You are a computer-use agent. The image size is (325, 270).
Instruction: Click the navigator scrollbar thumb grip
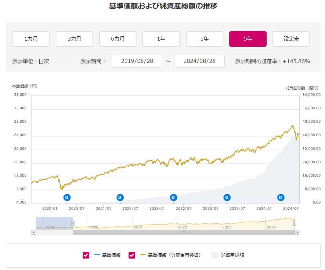coord(184,232)
